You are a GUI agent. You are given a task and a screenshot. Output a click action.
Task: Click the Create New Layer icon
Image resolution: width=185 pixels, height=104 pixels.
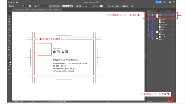169,101
